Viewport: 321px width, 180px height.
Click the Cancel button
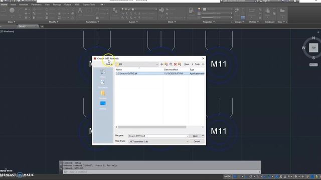197,141
